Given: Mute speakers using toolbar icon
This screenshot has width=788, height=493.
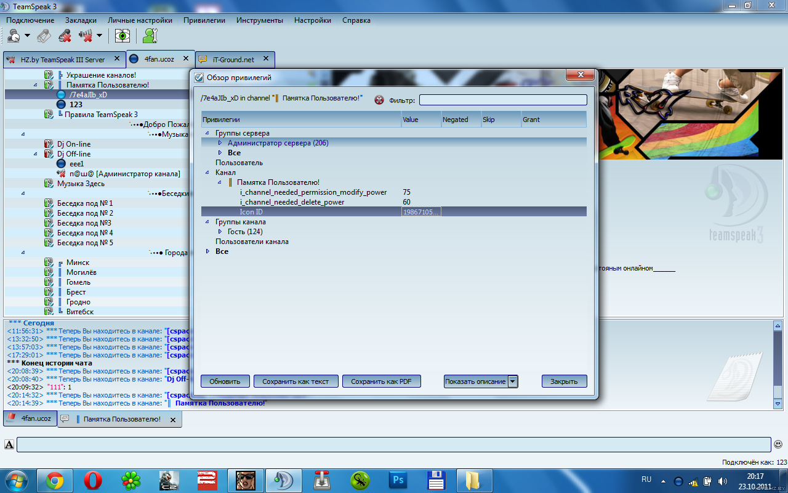Looking at the screenshot, I should point(86,36).
